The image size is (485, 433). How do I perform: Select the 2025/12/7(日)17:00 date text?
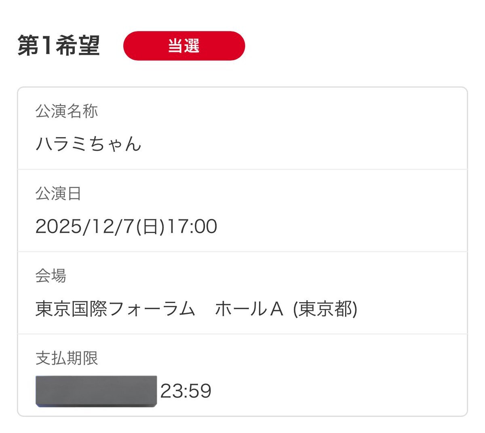(x=126, y=226)
